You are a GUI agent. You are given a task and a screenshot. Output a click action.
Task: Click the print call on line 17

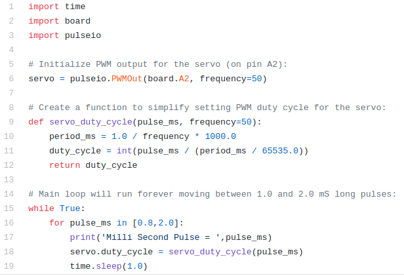(83, 237)
